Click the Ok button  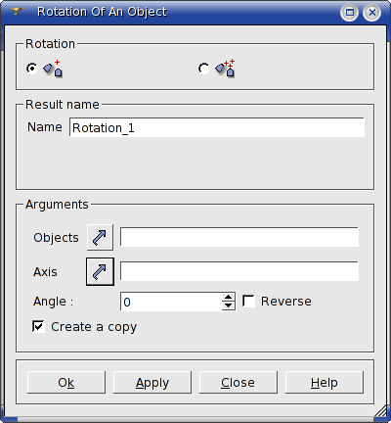coord(66,382)
